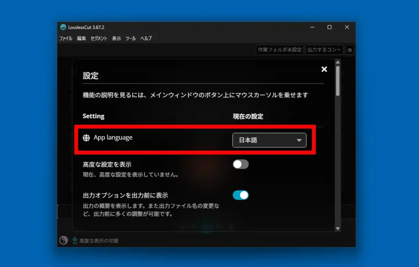This screenshot has width=419, height=267.
Task: Close the 設定 dialog with the X
Action: point(324,69)
